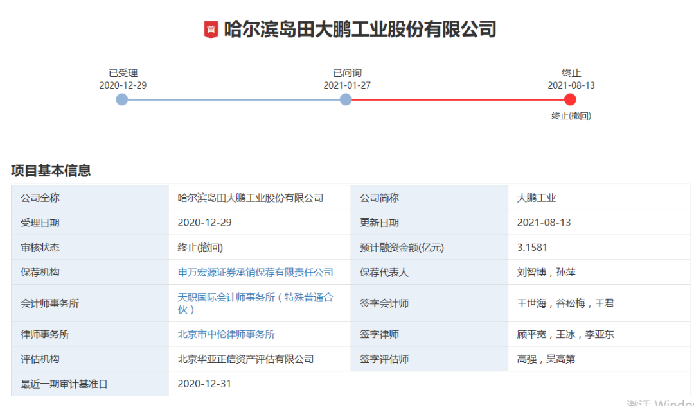
Task: Click the 公司简称 label cell
Action: [429, 198]
